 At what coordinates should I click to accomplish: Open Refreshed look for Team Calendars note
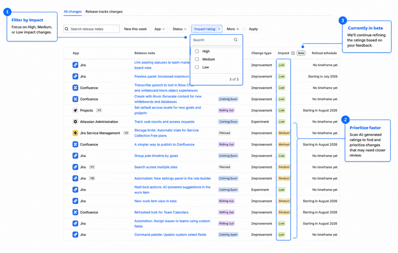(x=161, y=212)
